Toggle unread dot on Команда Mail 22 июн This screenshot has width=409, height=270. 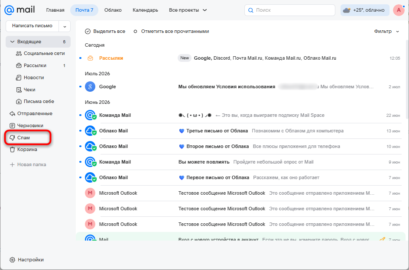(80, 115)
